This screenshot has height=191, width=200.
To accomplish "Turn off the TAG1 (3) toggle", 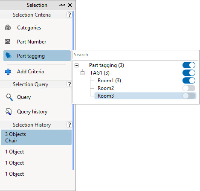I will pos(189,73).
